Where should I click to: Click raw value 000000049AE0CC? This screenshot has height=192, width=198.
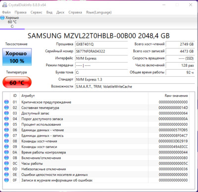point(173,146)
